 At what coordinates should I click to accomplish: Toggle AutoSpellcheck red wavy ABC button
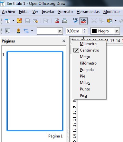(83, 21)
